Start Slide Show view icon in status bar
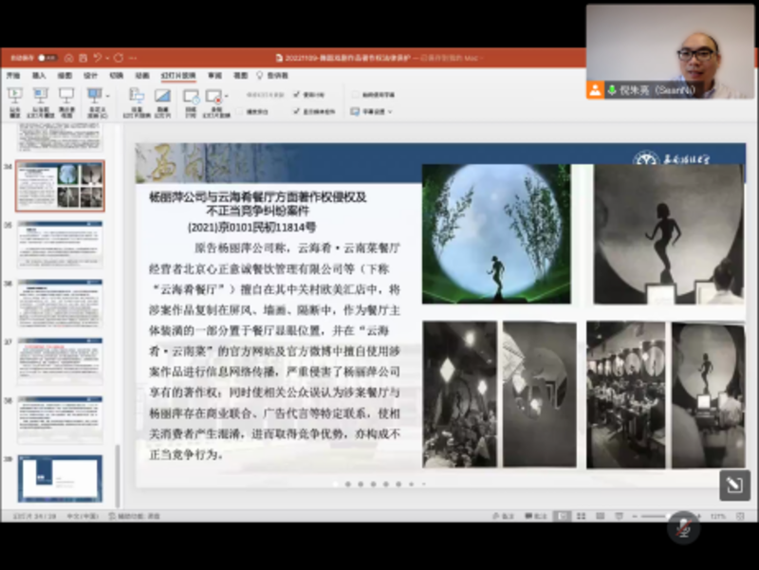Viewport: 759px width, 570px height. coord(620,516)
